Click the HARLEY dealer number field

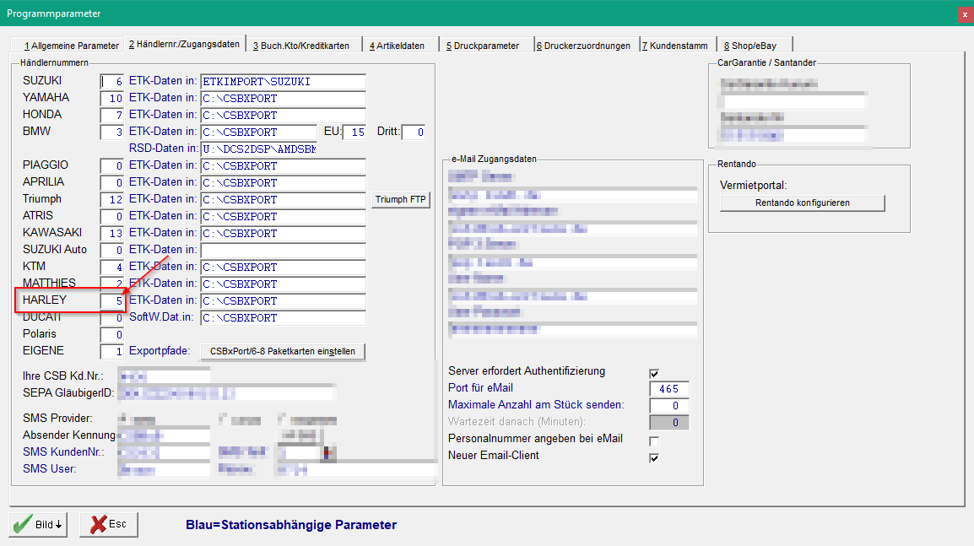[x=111, y=300]
